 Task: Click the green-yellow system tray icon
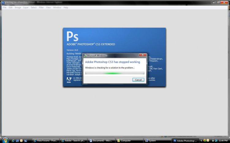(205, 141)
